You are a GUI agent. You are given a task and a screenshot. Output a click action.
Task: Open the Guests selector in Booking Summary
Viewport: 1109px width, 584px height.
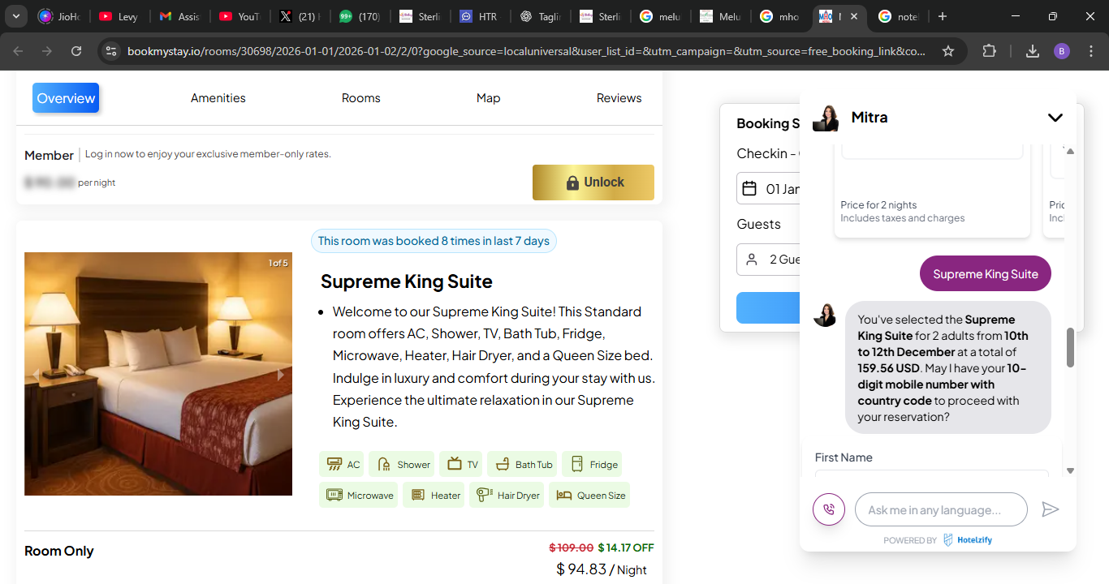[769, 260]
